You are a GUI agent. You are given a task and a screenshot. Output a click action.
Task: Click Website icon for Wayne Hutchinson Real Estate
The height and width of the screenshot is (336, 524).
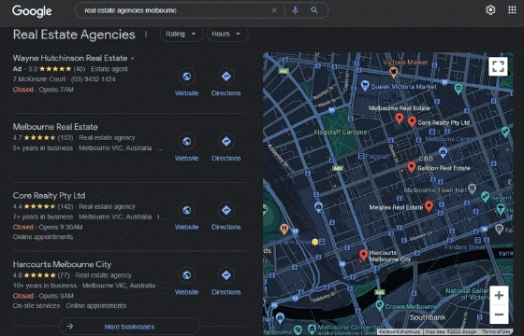pos(187,77)
